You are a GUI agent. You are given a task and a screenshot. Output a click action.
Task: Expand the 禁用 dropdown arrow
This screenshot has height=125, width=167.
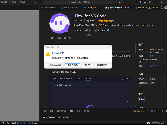click(81, 30)
